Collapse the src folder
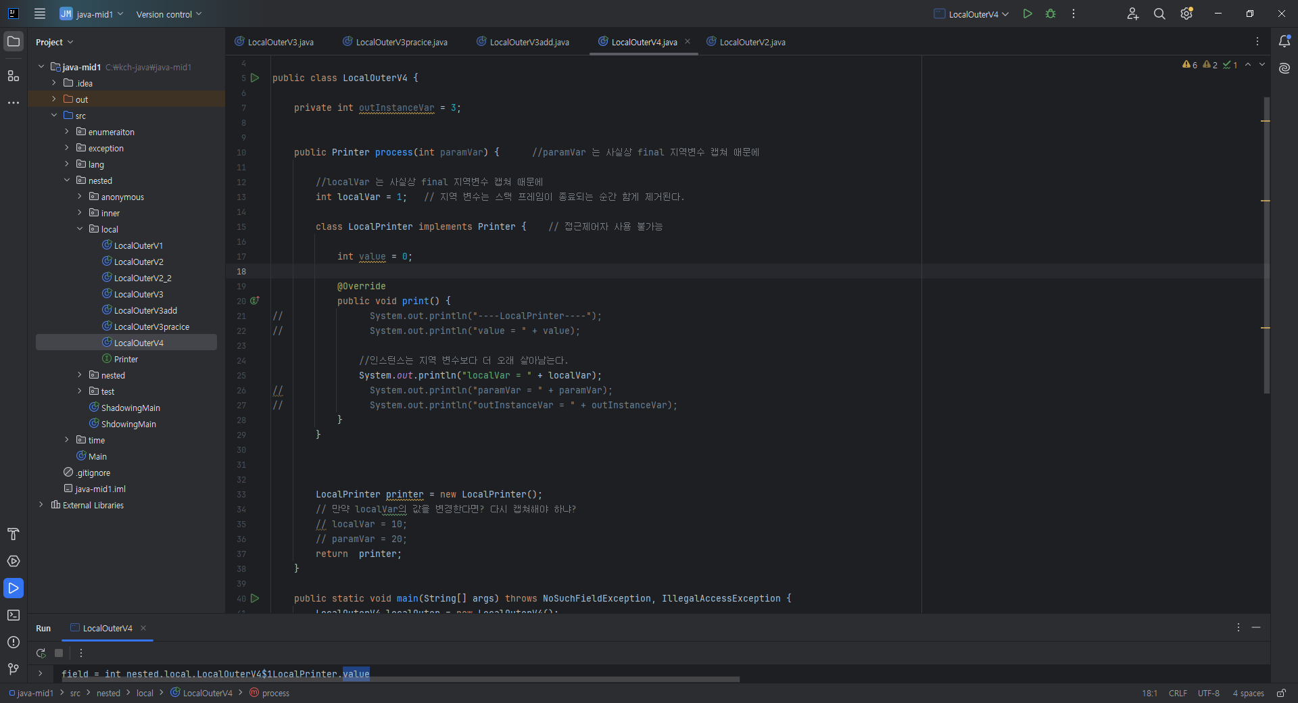Viewport: 1298px width, 703px height. tap(54, 116)
